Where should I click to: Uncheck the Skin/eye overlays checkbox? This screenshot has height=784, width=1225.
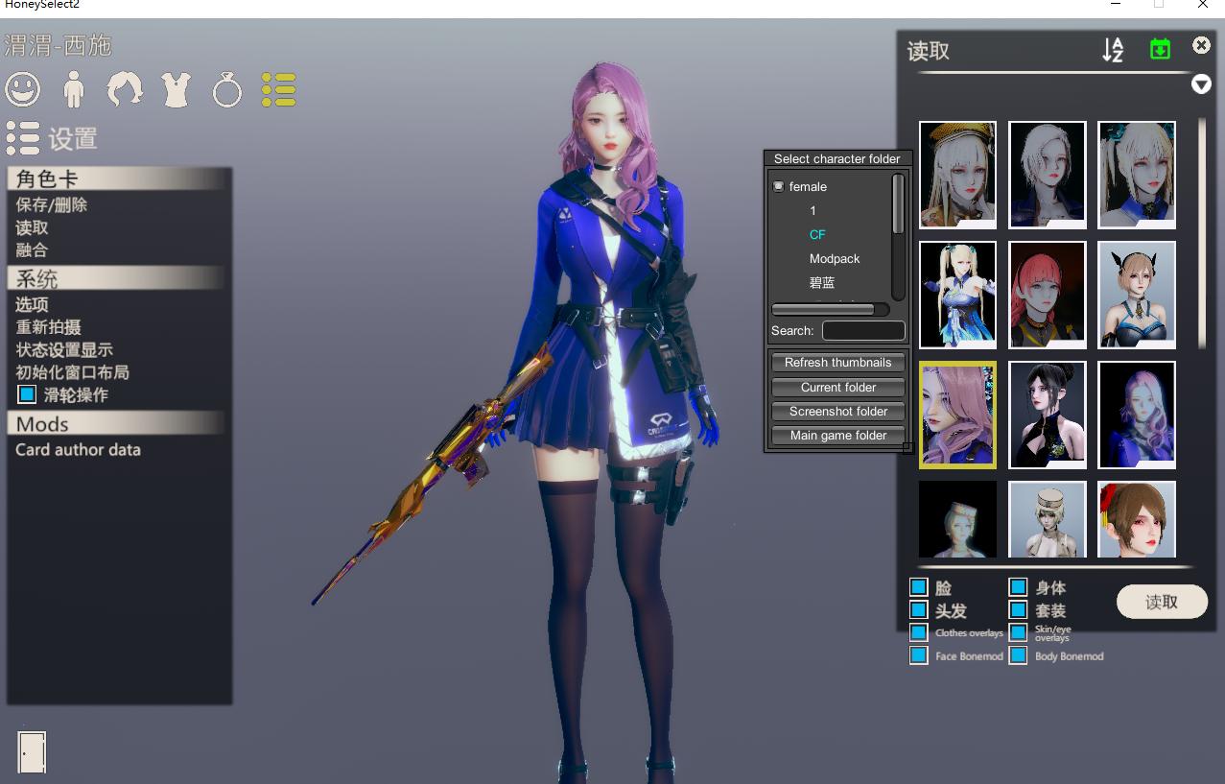tap(1019, 632)
